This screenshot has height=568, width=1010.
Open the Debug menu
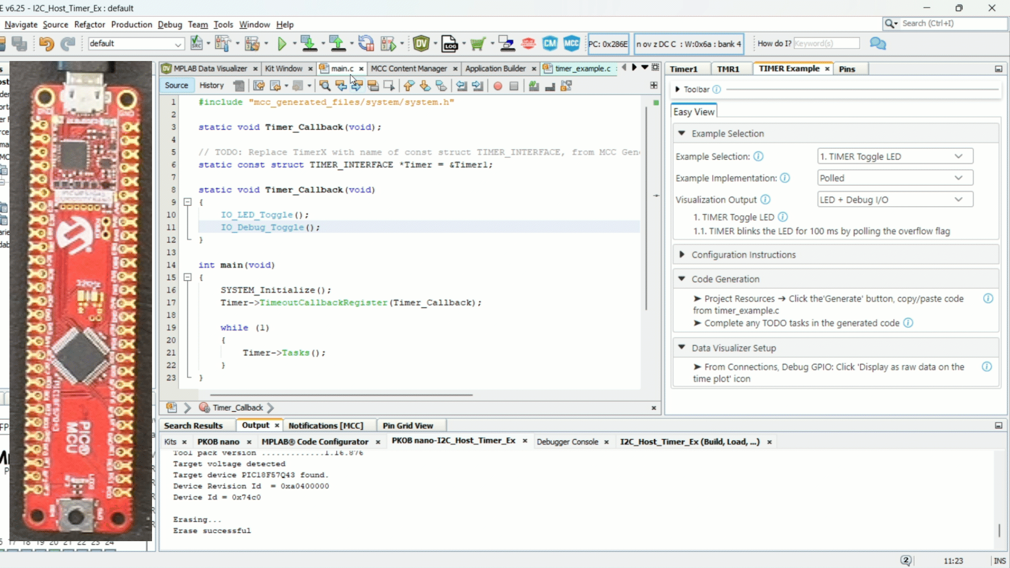click(169, 24)
